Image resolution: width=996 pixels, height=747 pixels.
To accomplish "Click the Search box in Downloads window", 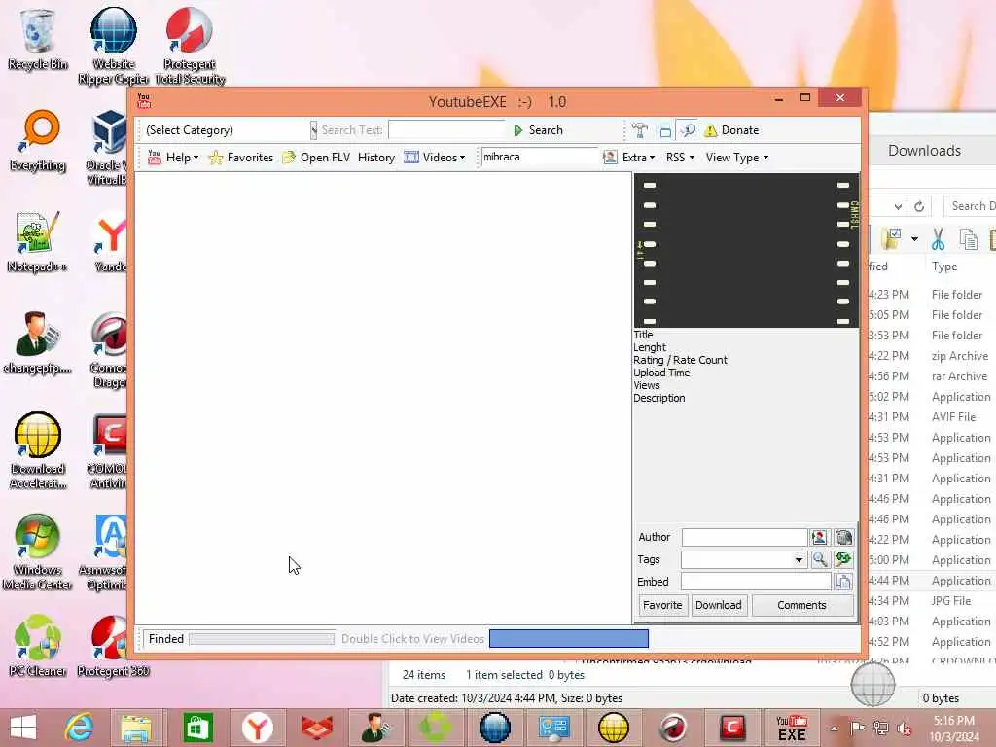I will point(972,206).
